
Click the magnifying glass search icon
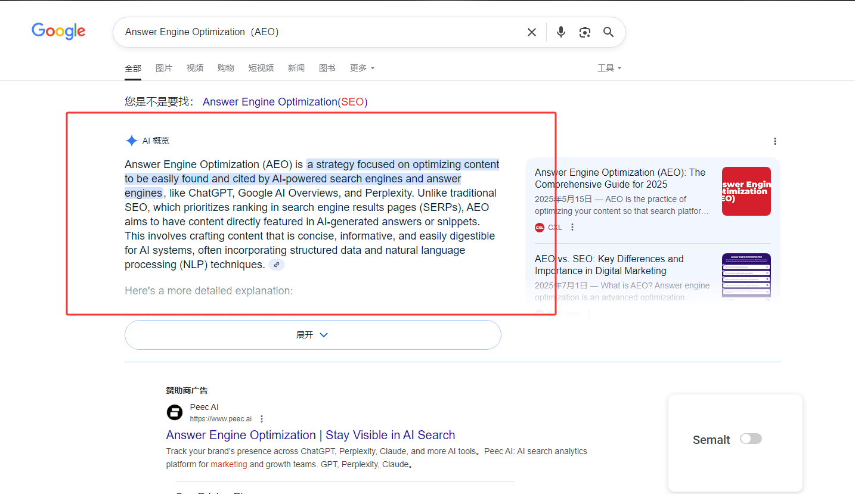pos(608,32)
